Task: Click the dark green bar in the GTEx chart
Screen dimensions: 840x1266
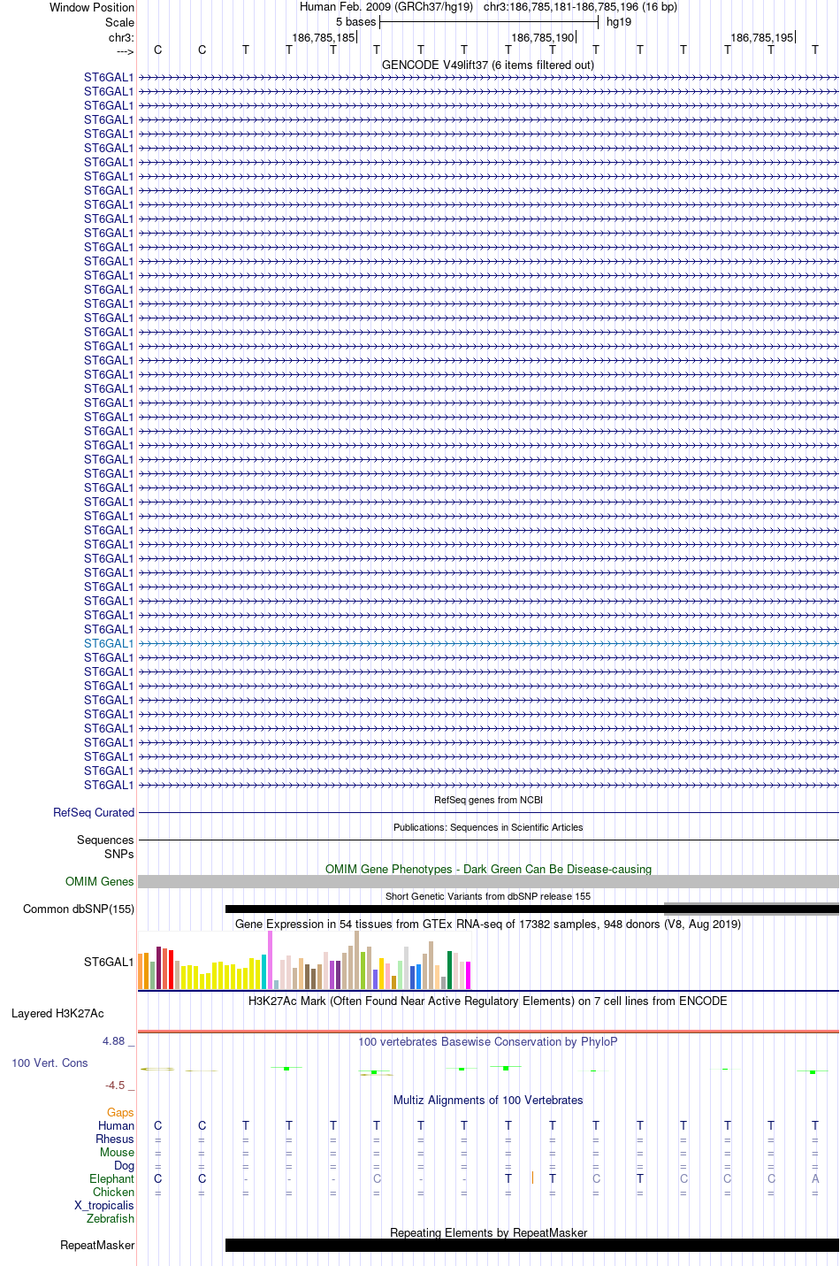Action: tap(449, 970)
